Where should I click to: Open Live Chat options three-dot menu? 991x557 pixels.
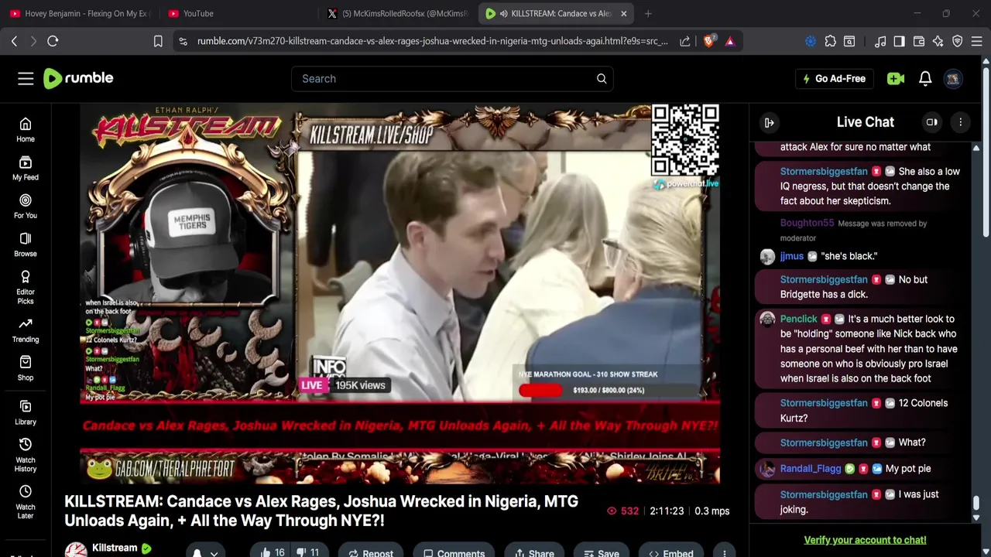tap(960, 122)
